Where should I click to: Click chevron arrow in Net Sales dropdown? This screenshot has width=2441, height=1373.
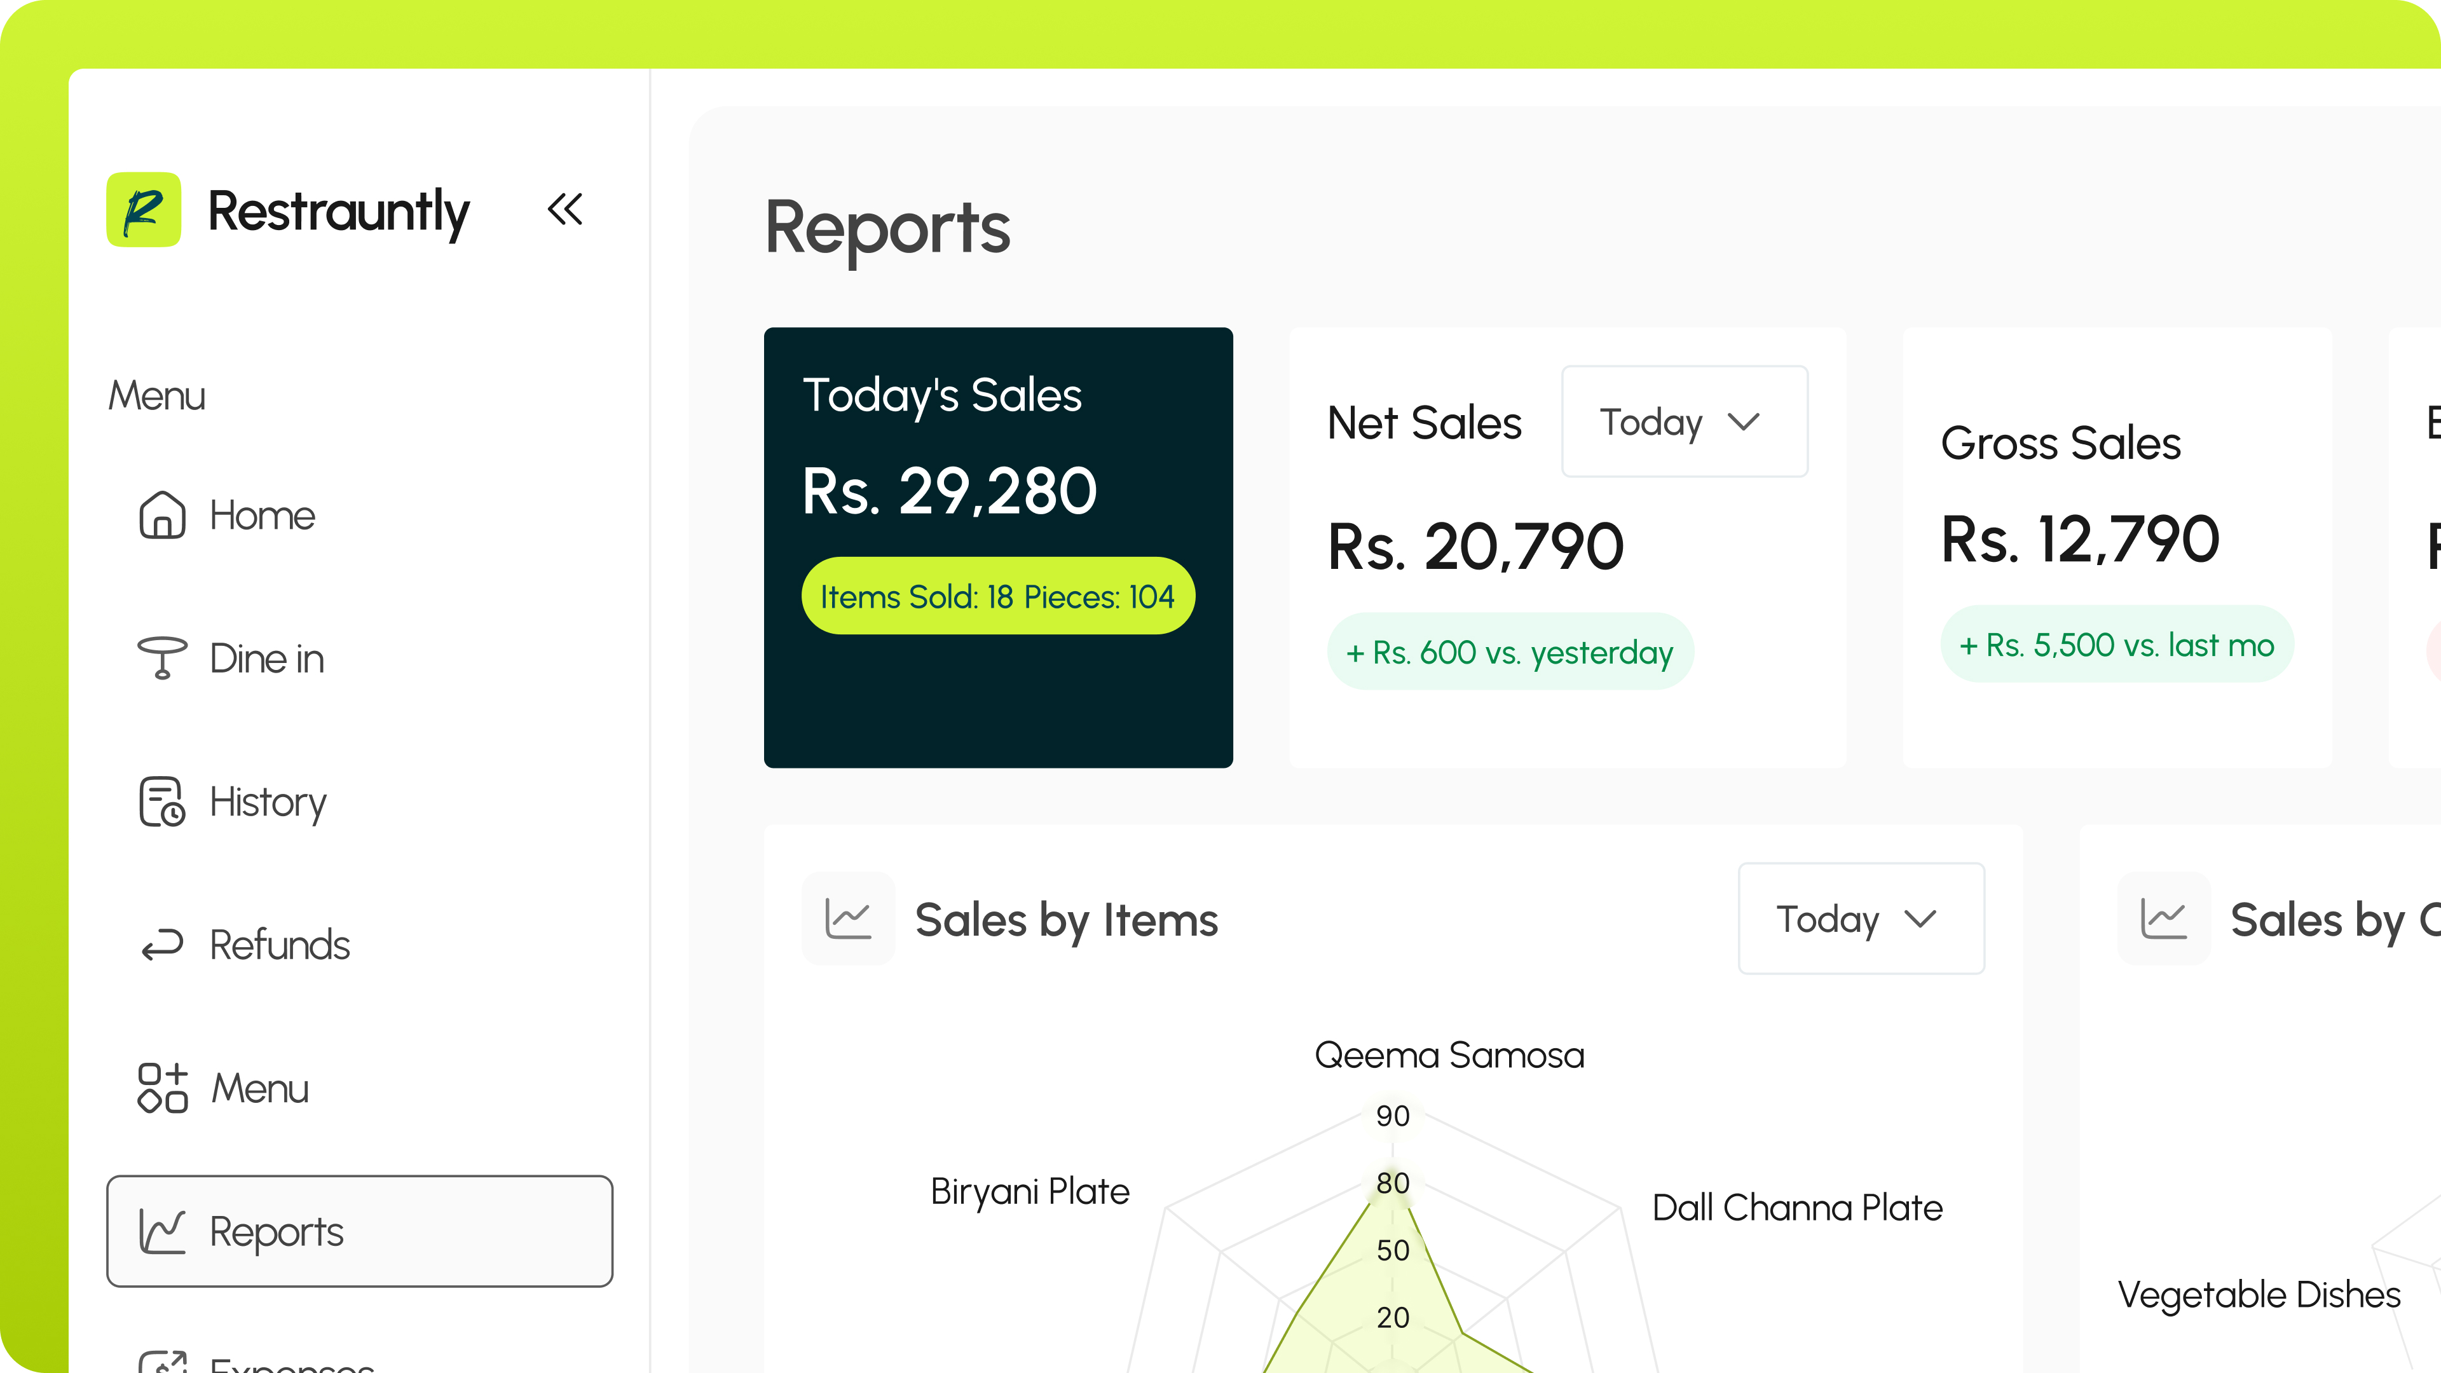pyautogui.click(x=1744, y=421)
